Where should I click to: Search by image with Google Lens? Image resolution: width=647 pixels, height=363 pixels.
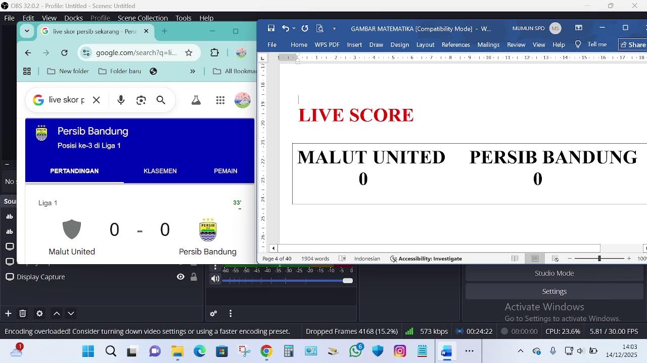pyautogui.click(x=141, y=100)
